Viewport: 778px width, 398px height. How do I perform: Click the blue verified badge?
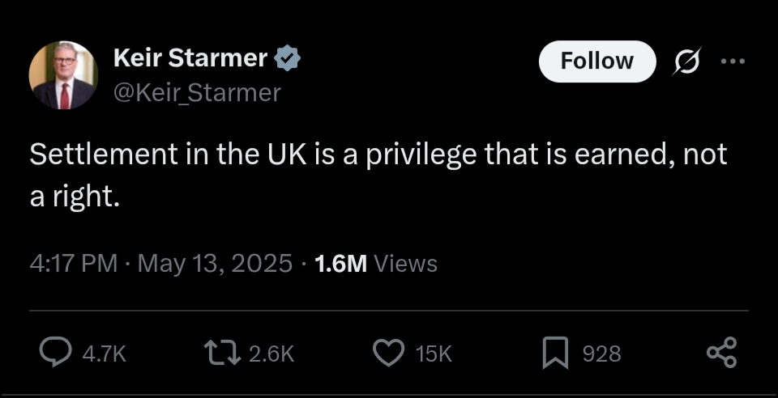[289, 58]
